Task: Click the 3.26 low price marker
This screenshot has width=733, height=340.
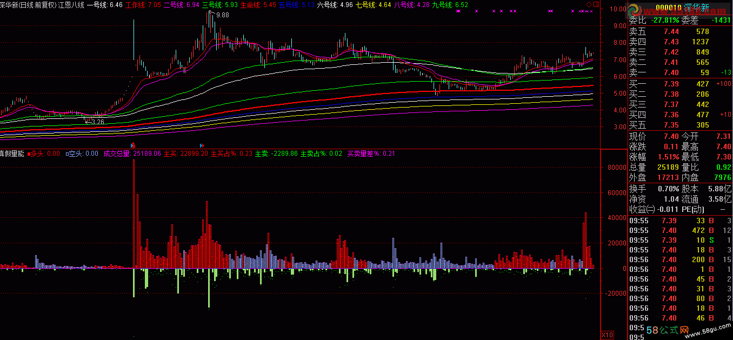Action: click(97, 122)
